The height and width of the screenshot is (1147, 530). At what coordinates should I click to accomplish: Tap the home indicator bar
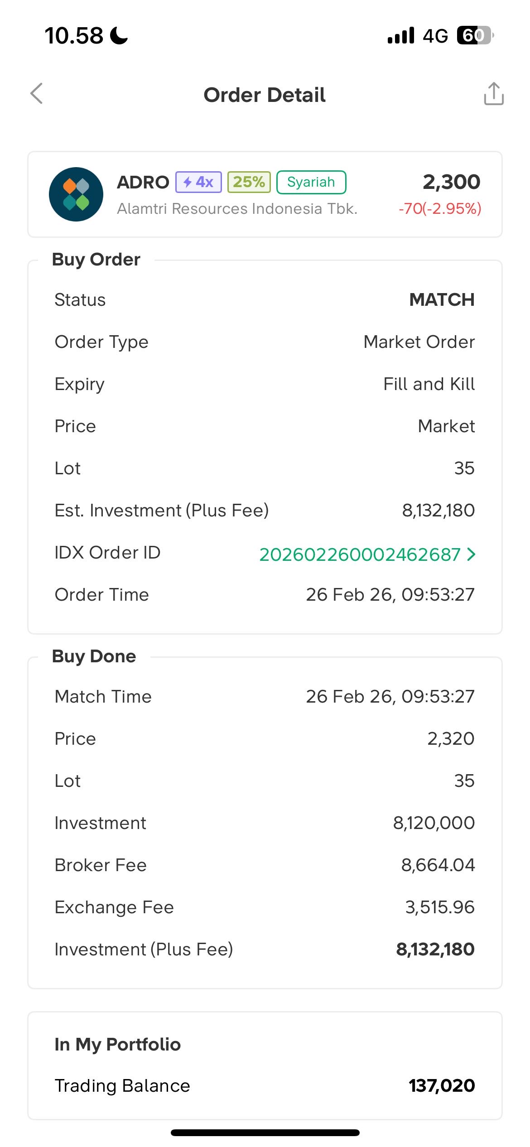click(x=265, y=1133)
